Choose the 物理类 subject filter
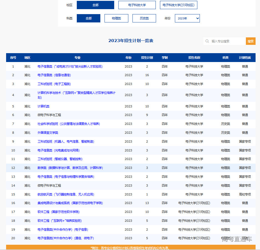This screenshot has height=250, width=260. coord(116,18)
